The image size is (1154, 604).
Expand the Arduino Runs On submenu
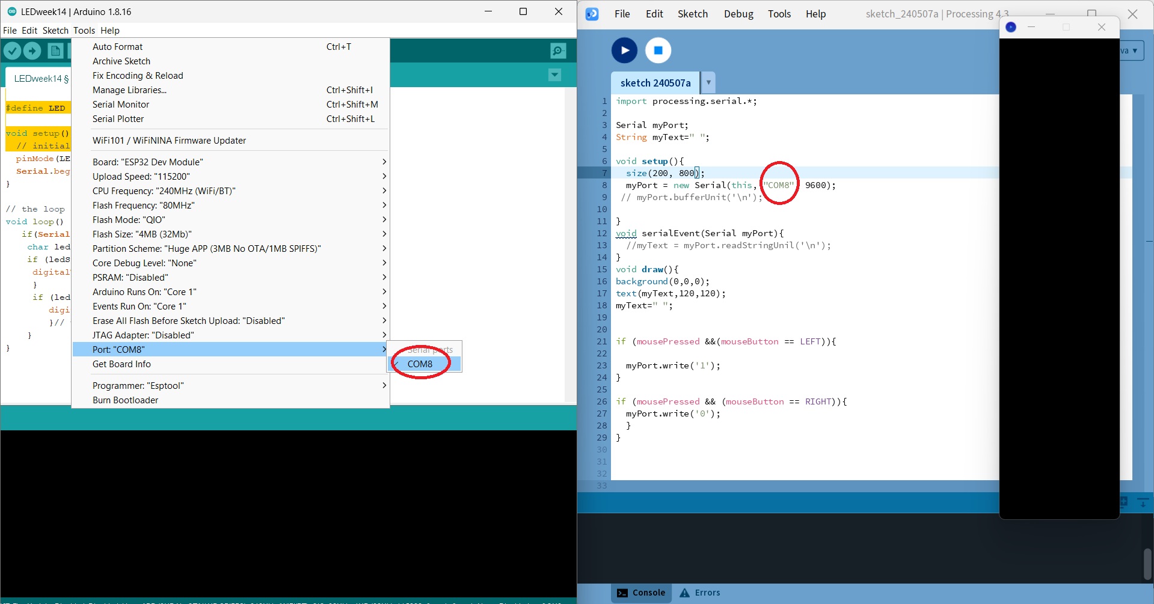point(231,292)
